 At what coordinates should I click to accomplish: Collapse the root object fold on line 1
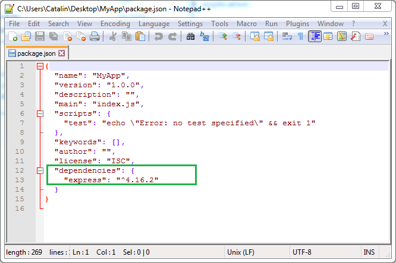click(40, 66)
